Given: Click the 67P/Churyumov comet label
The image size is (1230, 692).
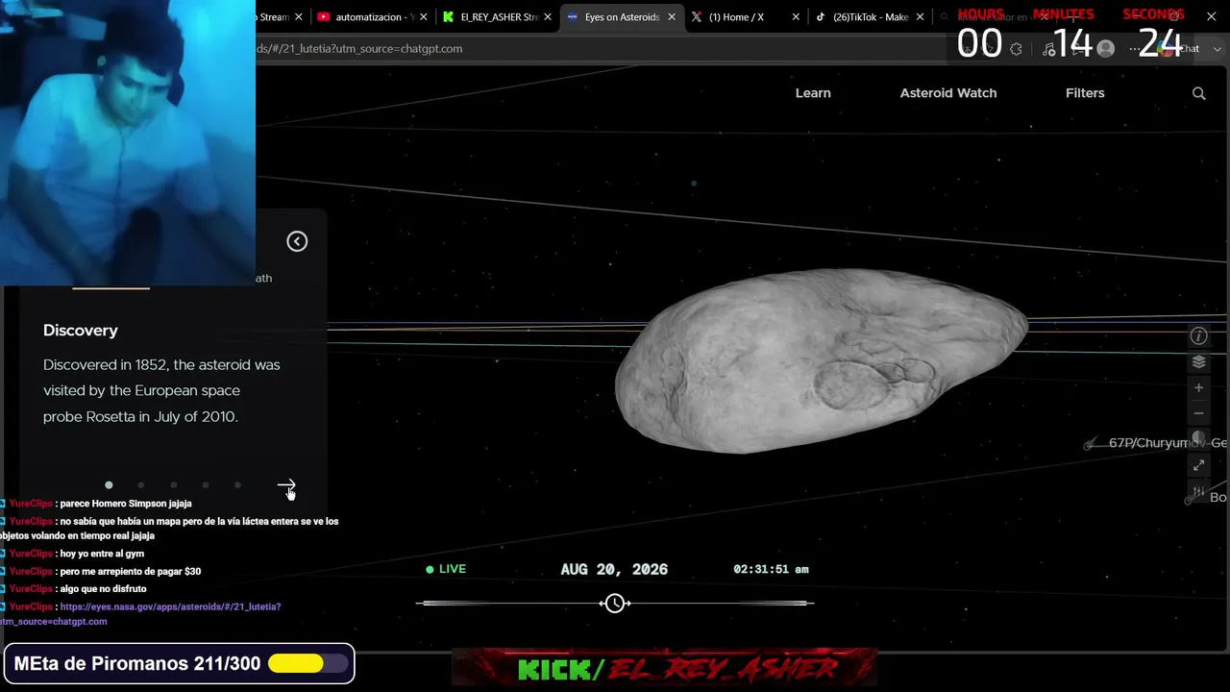Looking at the screenshot, I should click(1168, 443).
